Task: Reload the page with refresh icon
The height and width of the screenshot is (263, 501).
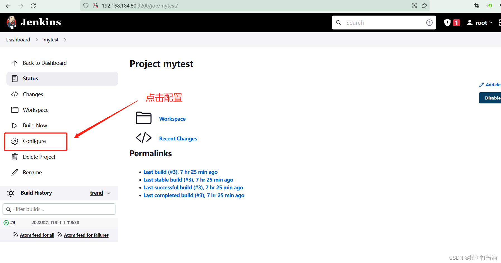Action: [x=33, y=6]
